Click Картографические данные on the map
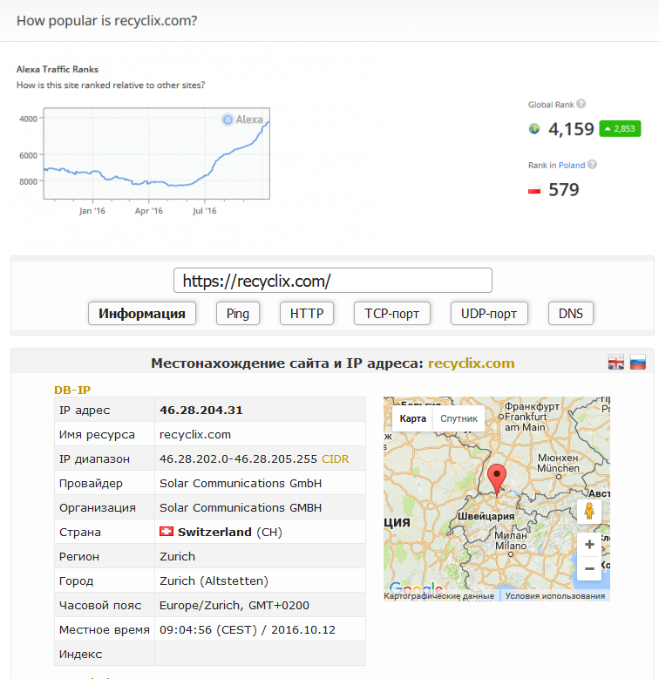This screenshot has width=659, height=679. pyautogui.click(x=438, y=596)
